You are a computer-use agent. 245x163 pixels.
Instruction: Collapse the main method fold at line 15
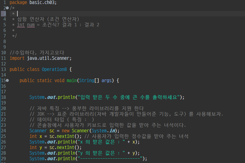[7, 81]
